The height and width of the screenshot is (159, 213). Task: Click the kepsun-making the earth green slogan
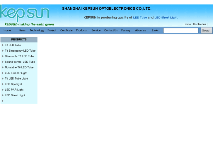click(x=29, y=24)
